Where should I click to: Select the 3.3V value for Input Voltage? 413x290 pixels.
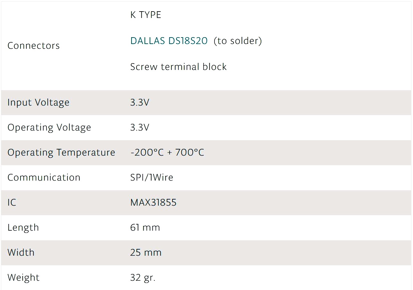pos(139,103)
